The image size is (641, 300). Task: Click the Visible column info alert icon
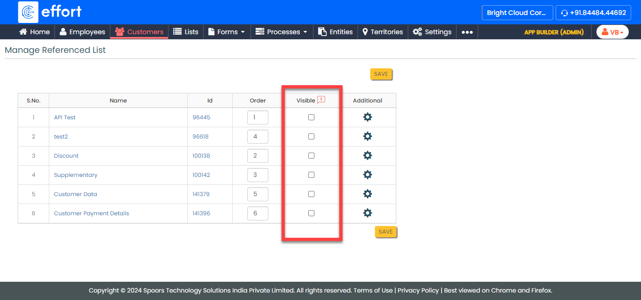click(x=321, y=100)
